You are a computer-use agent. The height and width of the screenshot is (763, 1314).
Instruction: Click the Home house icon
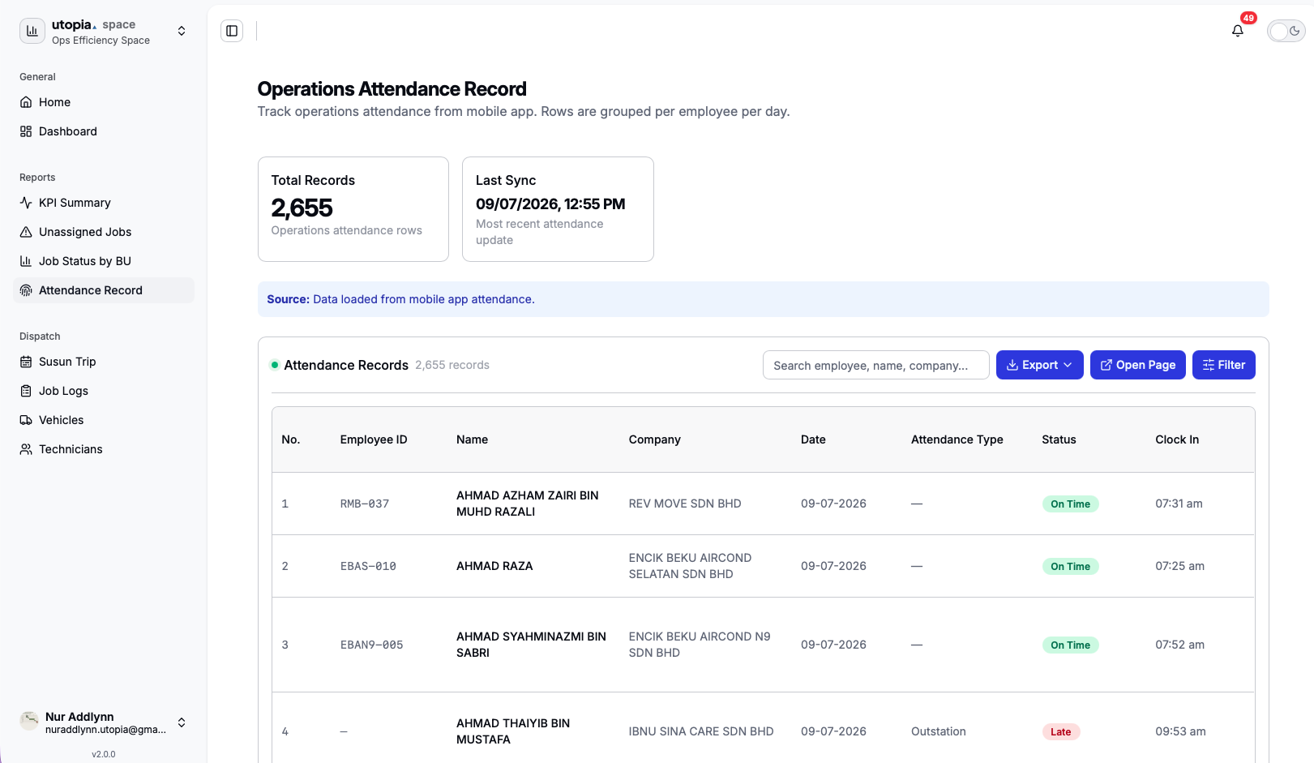[26, 102]
